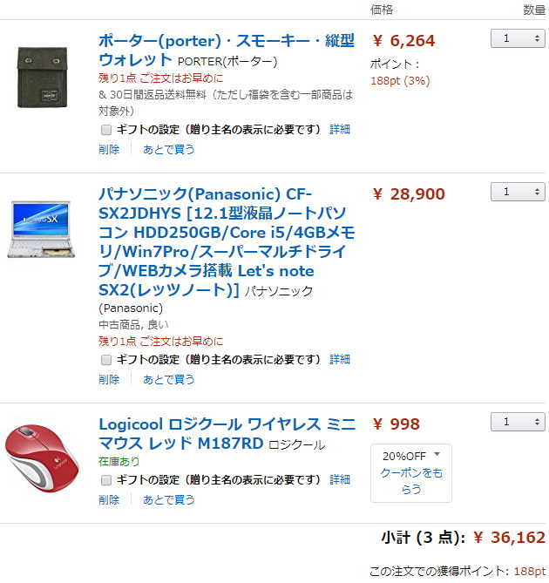Tick gift checkbox for Logicool mouse
Viewport: 549px width, 583px height.
(x=106, y=480)
